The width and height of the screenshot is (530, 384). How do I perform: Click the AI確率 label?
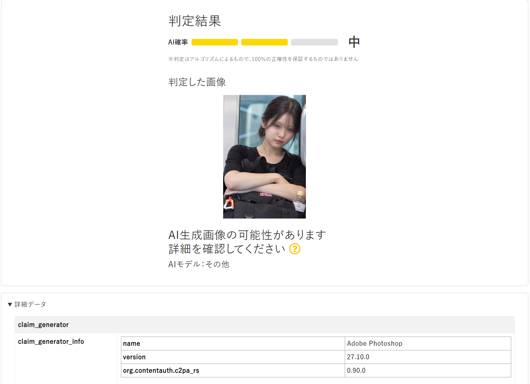[178, 42]
